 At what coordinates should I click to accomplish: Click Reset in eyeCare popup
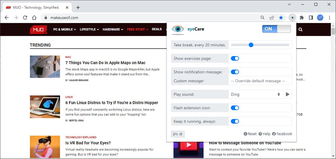point(250,134)
